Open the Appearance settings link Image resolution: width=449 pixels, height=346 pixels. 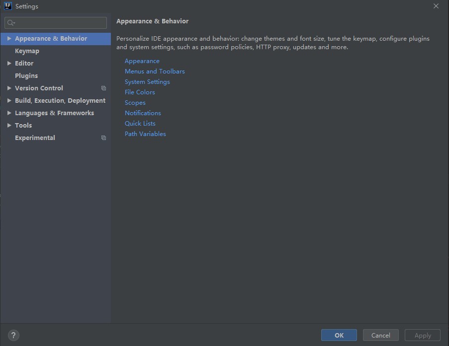(x=142, y=61)
